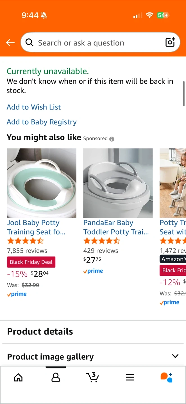Viewport: 186px width, 404px height.
Task: Open the 429 reviews link
Action: [x=101, y=251]
